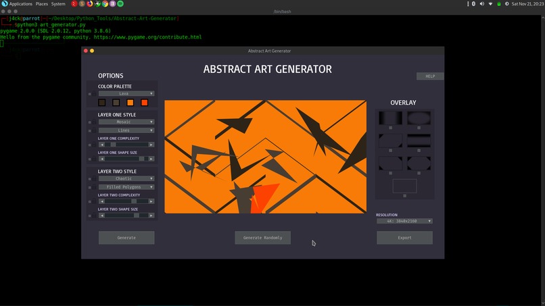
Task: Enable checkbox under the rectangle border overlay
Action: pos(404,196)
